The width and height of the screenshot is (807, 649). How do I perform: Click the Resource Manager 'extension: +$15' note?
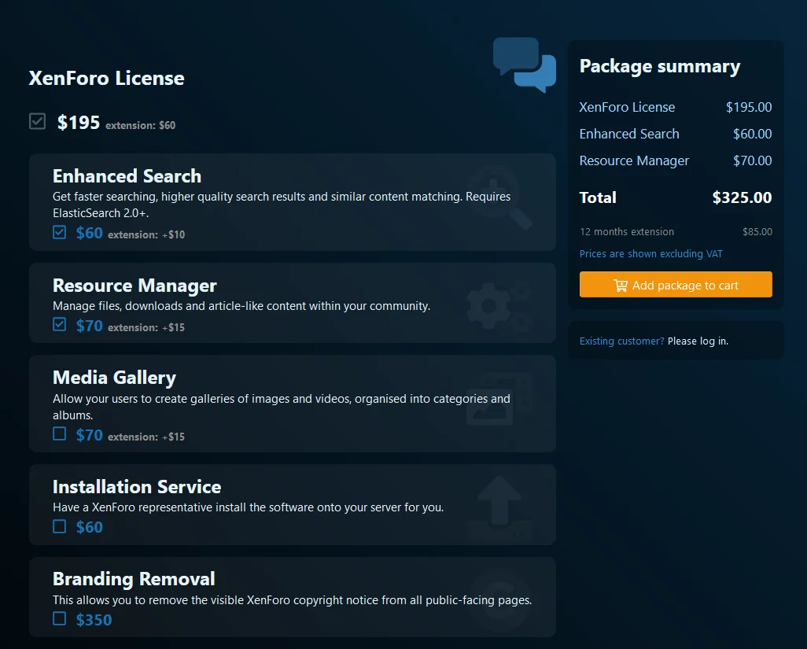(x=146, y=327)
